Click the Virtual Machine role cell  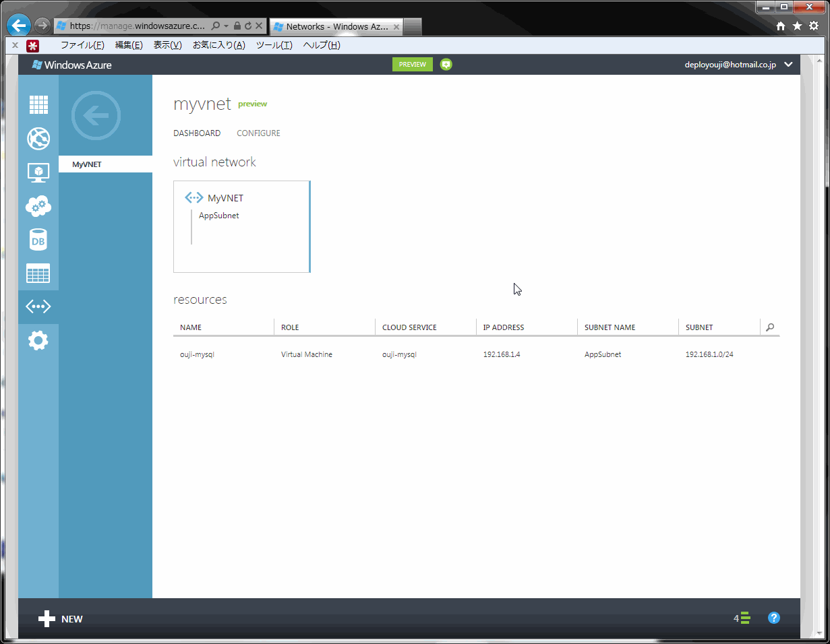click(x=307, y=354)
